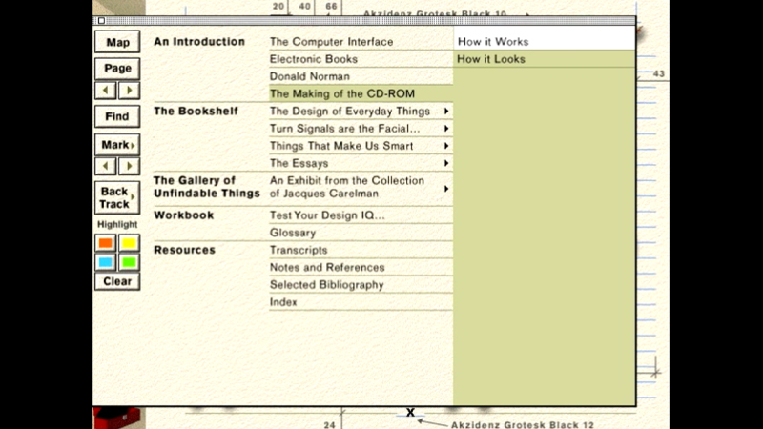Viewport: 763px width, 429px height.
Task: Expand Things That Make Us Smart submenu
Action: [445, 146]
